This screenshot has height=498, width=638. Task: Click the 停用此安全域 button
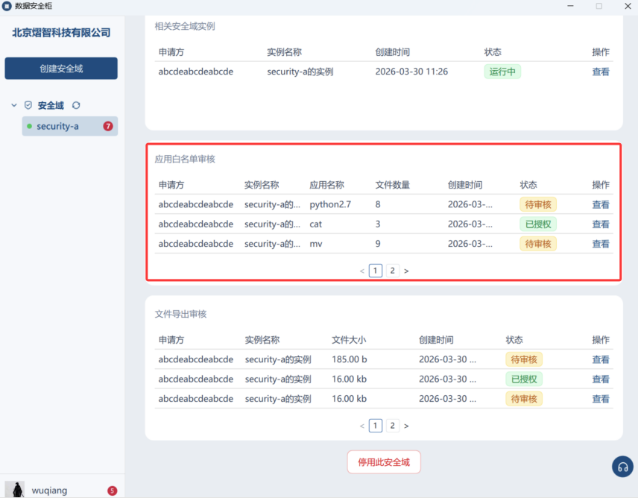coord(384,462)
